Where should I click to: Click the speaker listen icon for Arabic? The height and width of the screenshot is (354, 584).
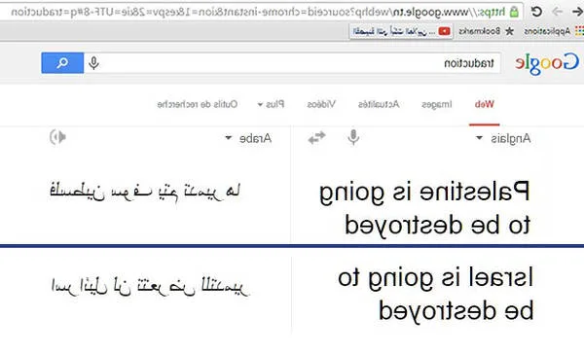pyautogui.click(x=57, y=137)
